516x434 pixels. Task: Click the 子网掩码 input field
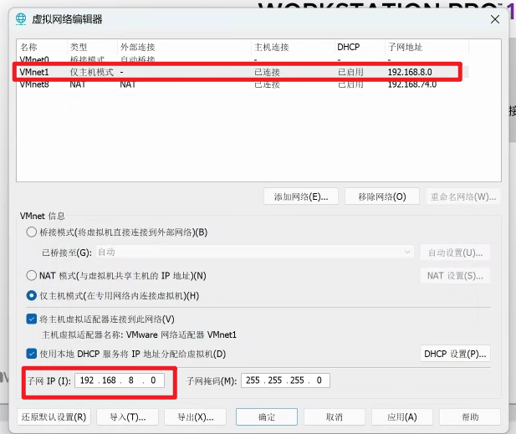click(285, 380)
